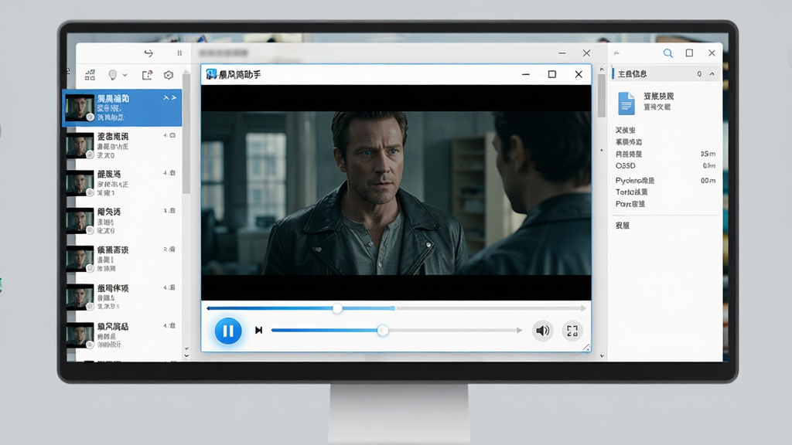The width and height of the screenshot is (792, 445).
Task: Click the share icon in the playlist toolbar
Action: click(147, 75)
